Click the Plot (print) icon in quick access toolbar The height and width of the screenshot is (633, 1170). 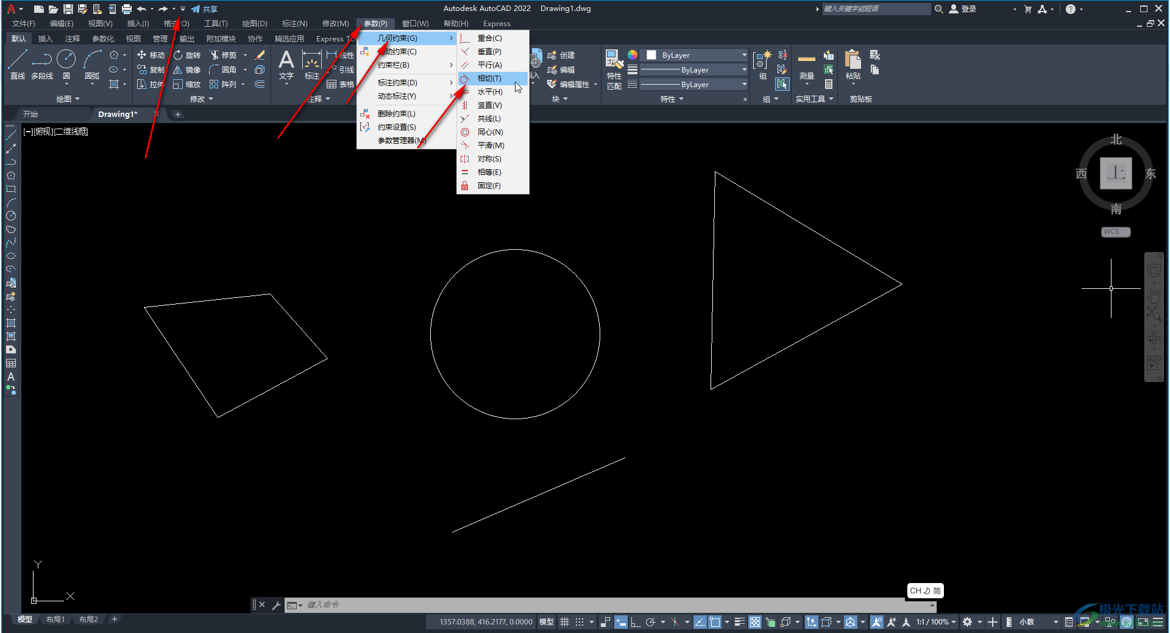click(126, 9)
